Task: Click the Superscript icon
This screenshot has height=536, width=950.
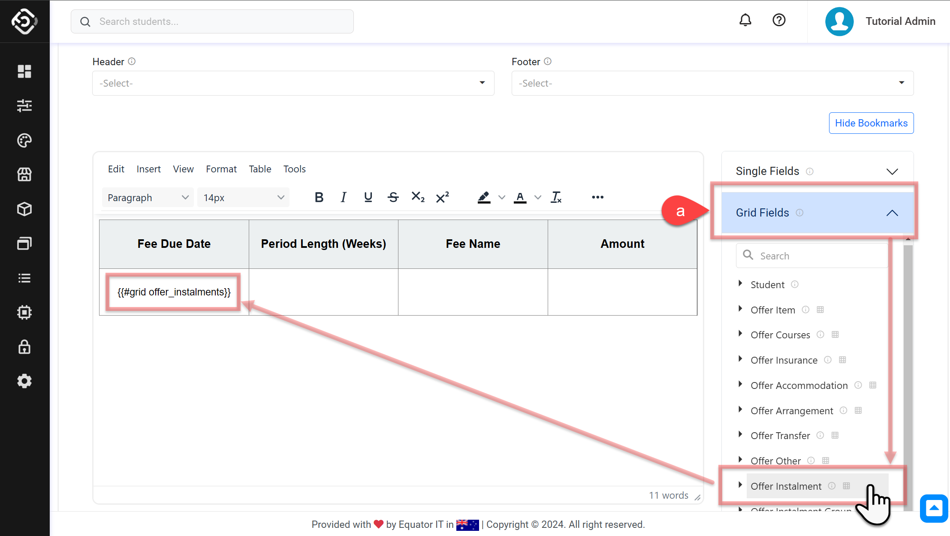Action: [442, 197]
